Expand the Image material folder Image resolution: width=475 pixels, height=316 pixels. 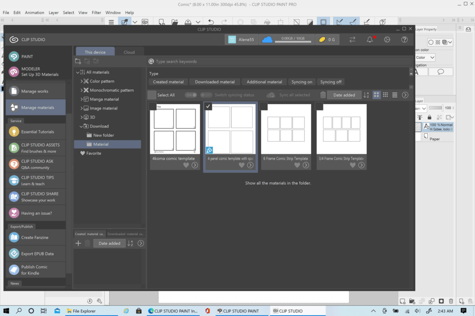(81, 108)
